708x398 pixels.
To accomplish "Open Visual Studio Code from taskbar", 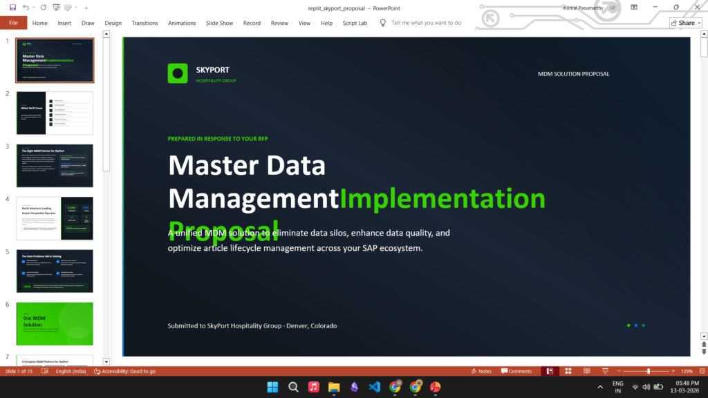I will coord(374,387).
